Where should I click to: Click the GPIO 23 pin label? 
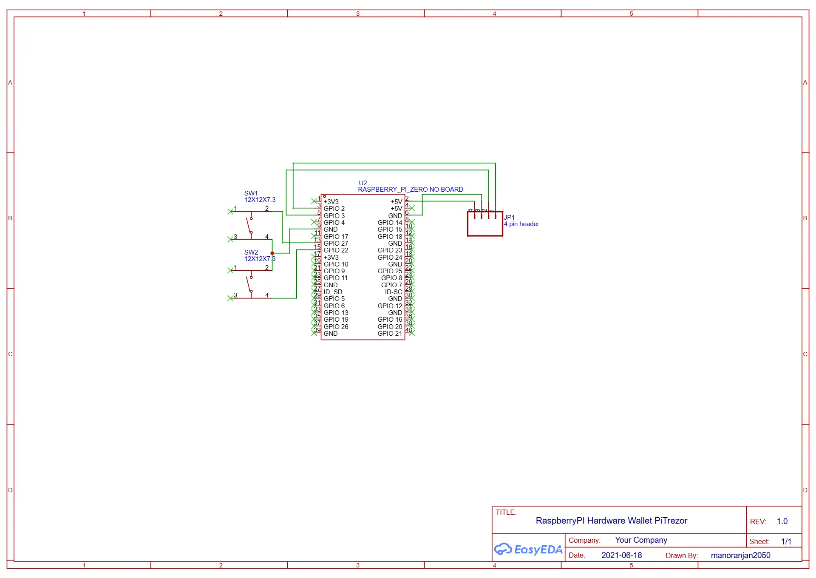pyautogui.click(x=390, y=250)
